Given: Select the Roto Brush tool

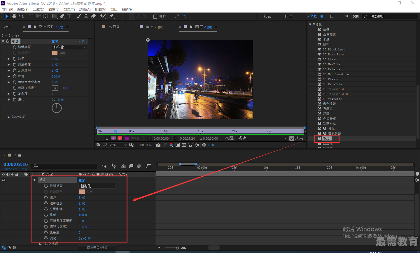Looking at the screenshot, I should [x=103, y=16].
